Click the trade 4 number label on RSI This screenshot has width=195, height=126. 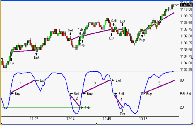[121, 100]
